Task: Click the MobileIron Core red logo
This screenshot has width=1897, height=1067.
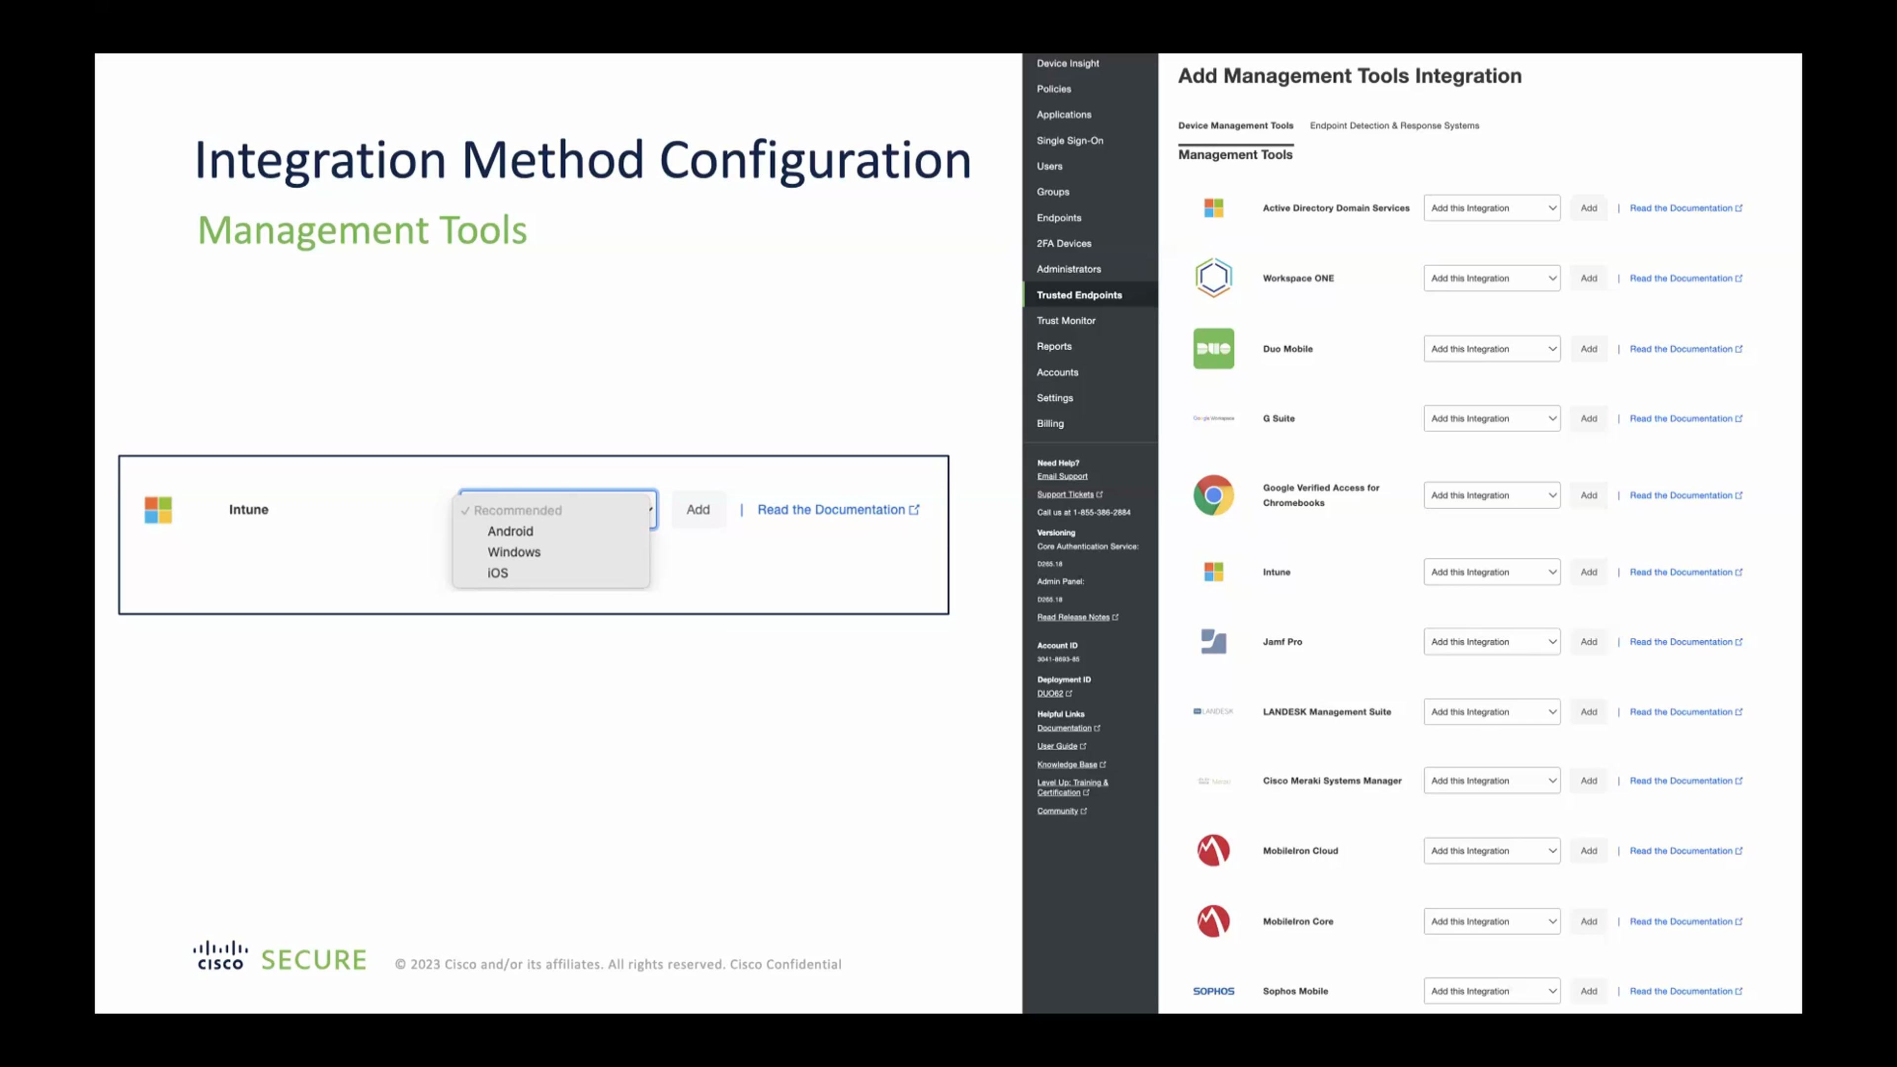Action: 1213,921
